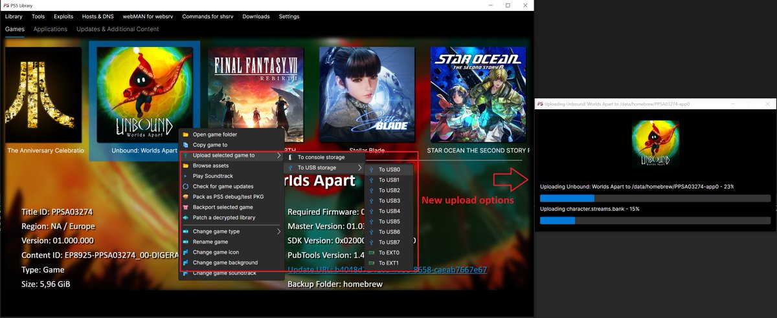
Task: Click refresh icon beside Check for game updates
Action: 186,186
